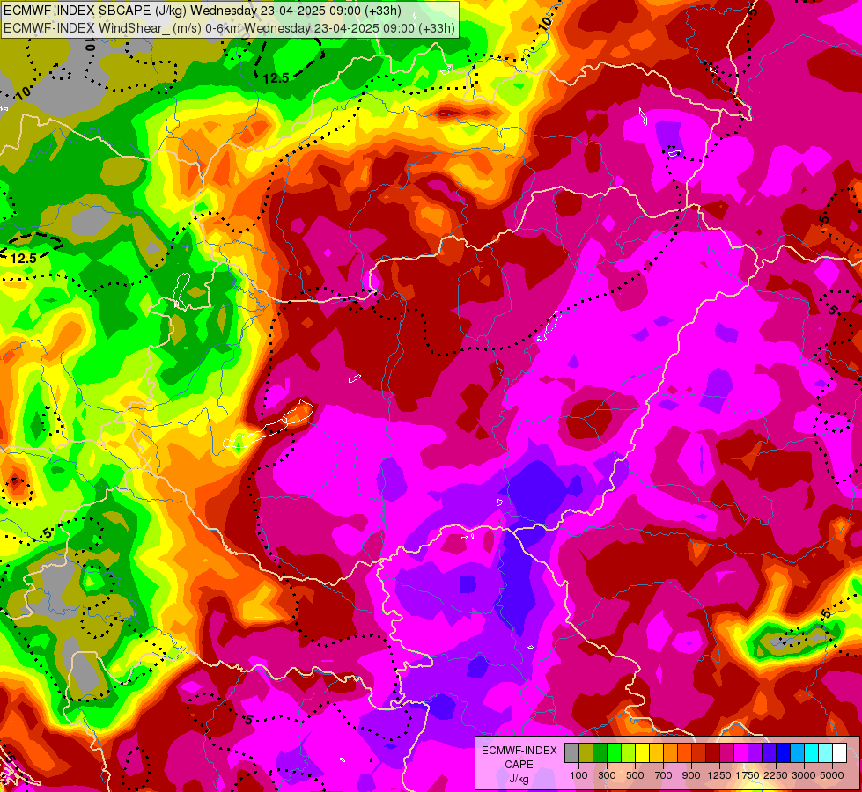
Task: Click the orange swatch right of 700
Action: [670, 752]
